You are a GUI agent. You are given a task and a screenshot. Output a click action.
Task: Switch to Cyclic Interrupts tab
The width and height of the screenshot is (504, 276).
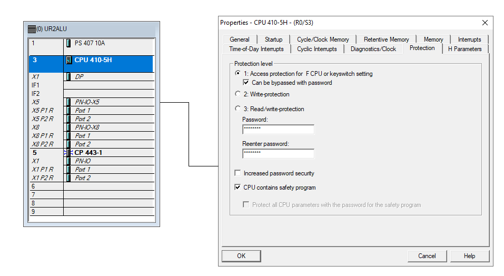pos(317,49)
